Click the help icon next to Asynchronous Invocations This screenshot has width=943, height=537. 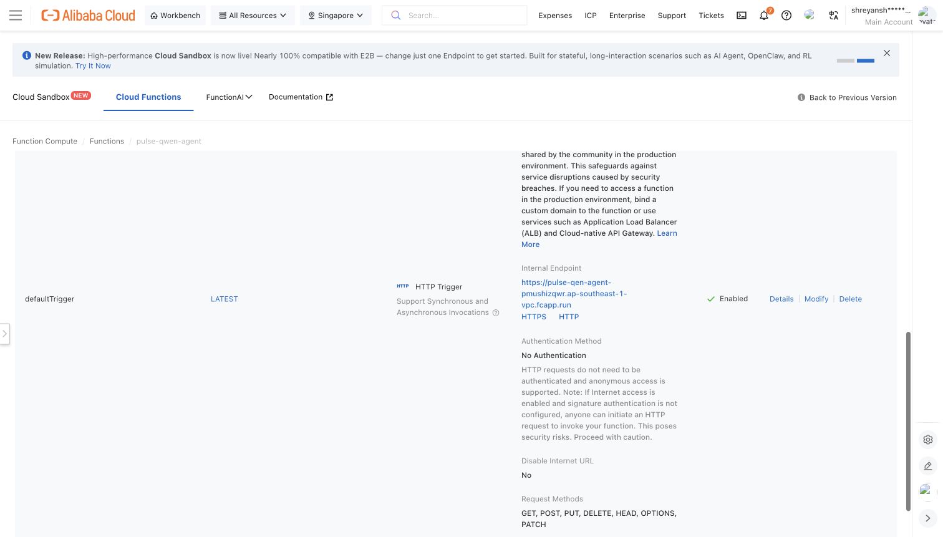click(496, 313)
